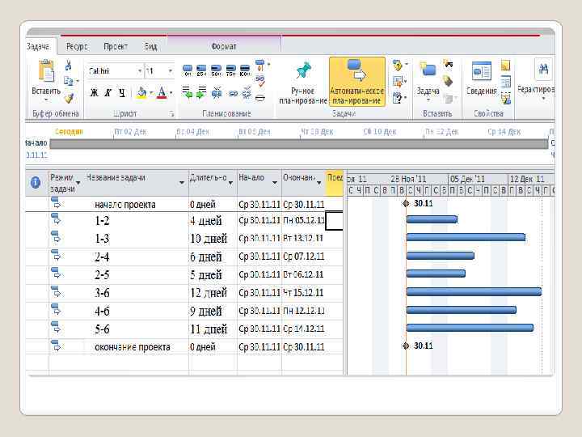Toggle italic К formatting
Screen dimensions: 582x437
pos(107,93)
